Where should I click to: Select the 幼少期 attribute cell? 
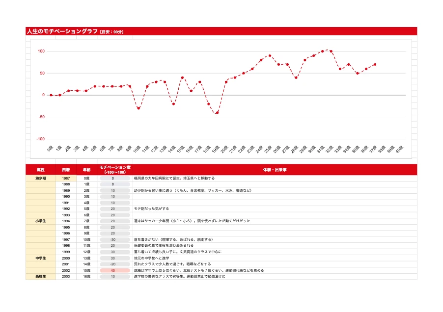point(40,178)
